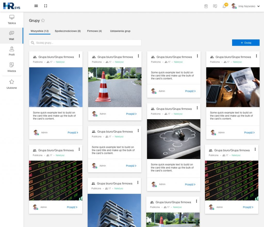This screenshot has height=227, width=264.
Task: Follow Przejdź on text-only card above lightbulb card
Action: point(190,91)
